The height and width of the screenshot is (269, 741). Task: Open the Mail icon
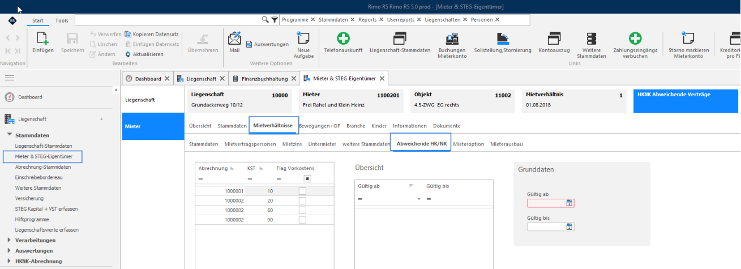pos(234,39)
